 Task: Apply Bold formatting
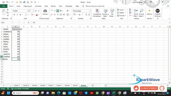(14, 15)
